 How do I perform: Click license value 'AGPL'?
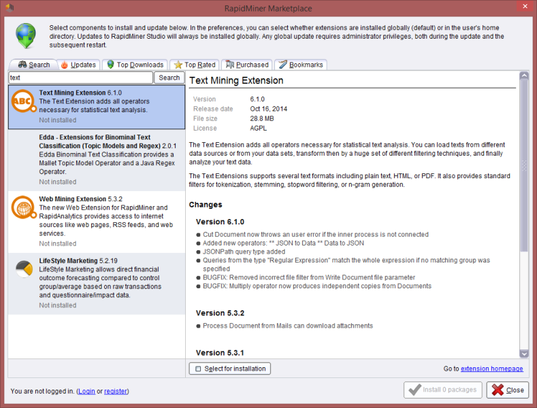point(258,128)
